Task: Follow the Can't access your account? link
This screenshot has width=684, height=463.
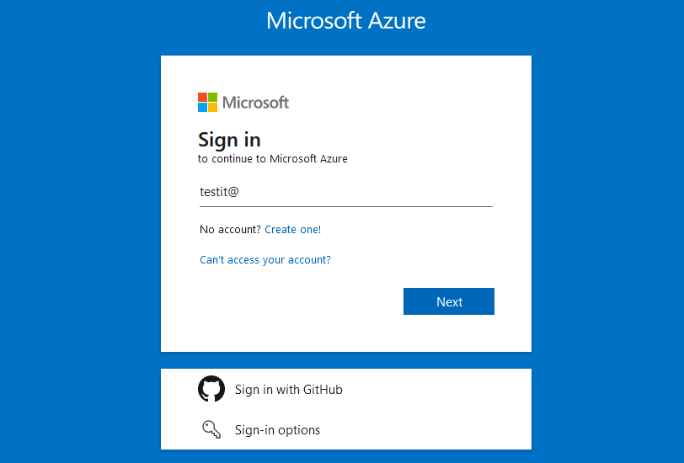Action: click(x=265, y=259)
